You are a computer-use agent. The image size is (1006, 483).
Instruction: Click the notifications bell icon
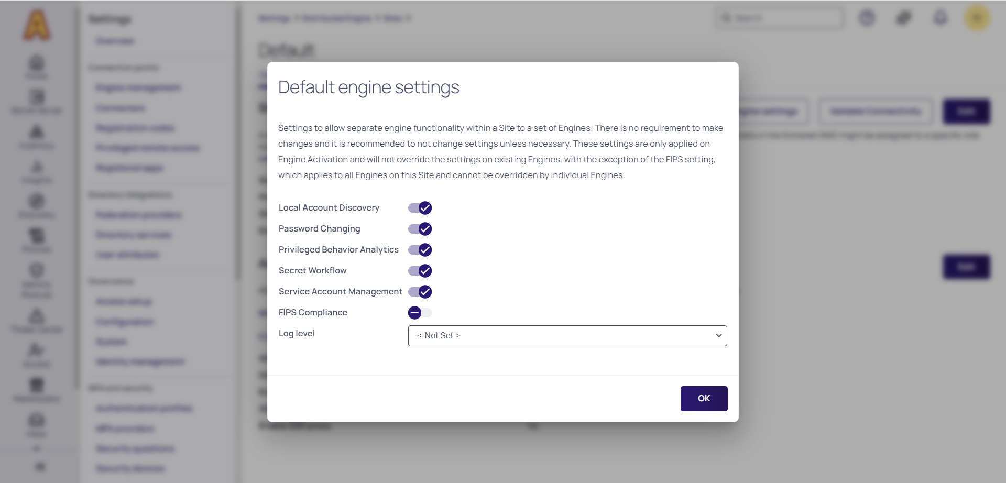pyautogui.click(x=940, y=18)
